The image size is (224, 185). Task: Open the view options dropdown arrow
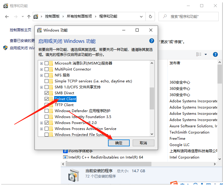206,54
